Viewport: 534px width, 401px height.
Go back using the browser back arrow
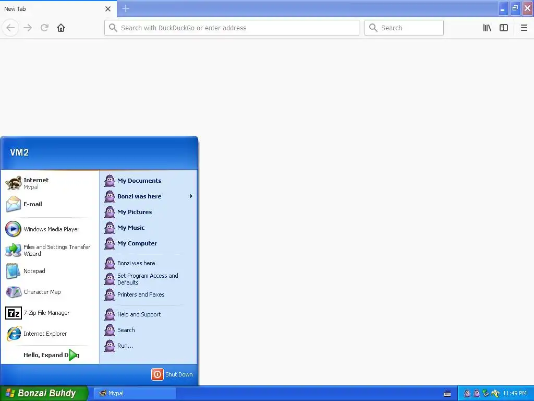click(x=10, y=28)
